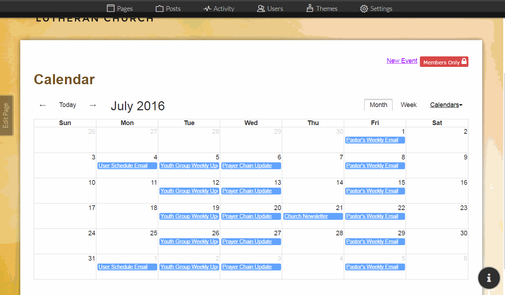The width and height of the screenshot is (505, 295).
Task: Open User Schedule Email on July 4
Action: point(123,166)
